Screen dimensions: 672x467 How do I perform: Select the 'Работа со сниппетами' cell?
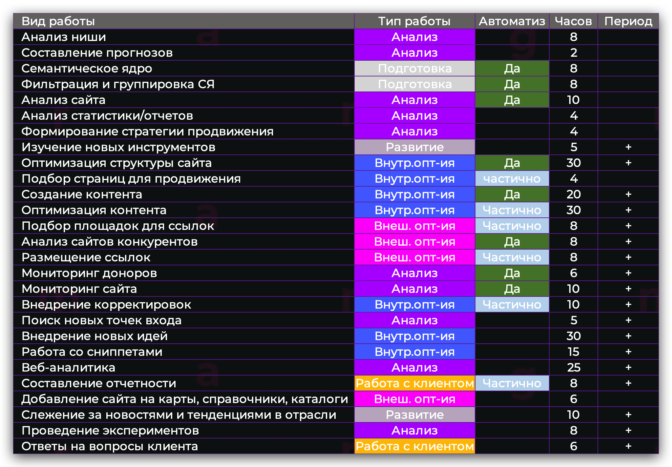(x=184, y=352)
